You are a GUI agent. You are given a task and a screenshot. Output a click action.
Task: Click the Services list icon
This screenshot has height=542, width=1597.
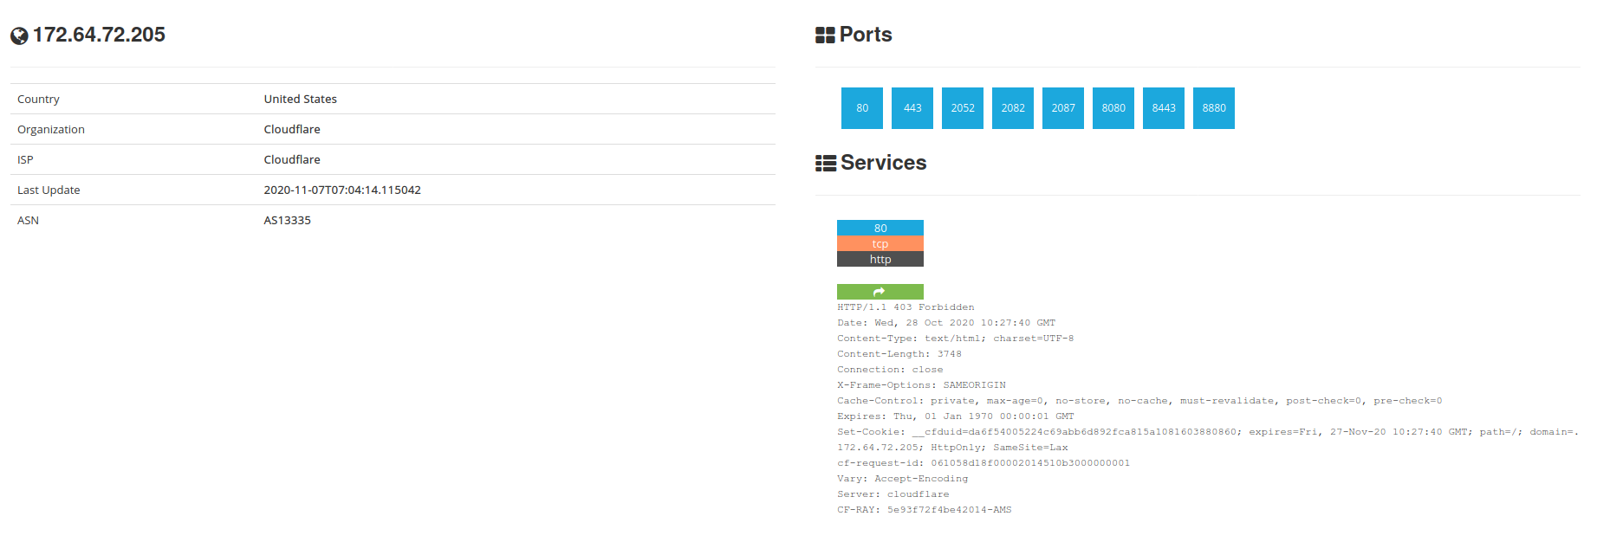click(x=826, y=163)
